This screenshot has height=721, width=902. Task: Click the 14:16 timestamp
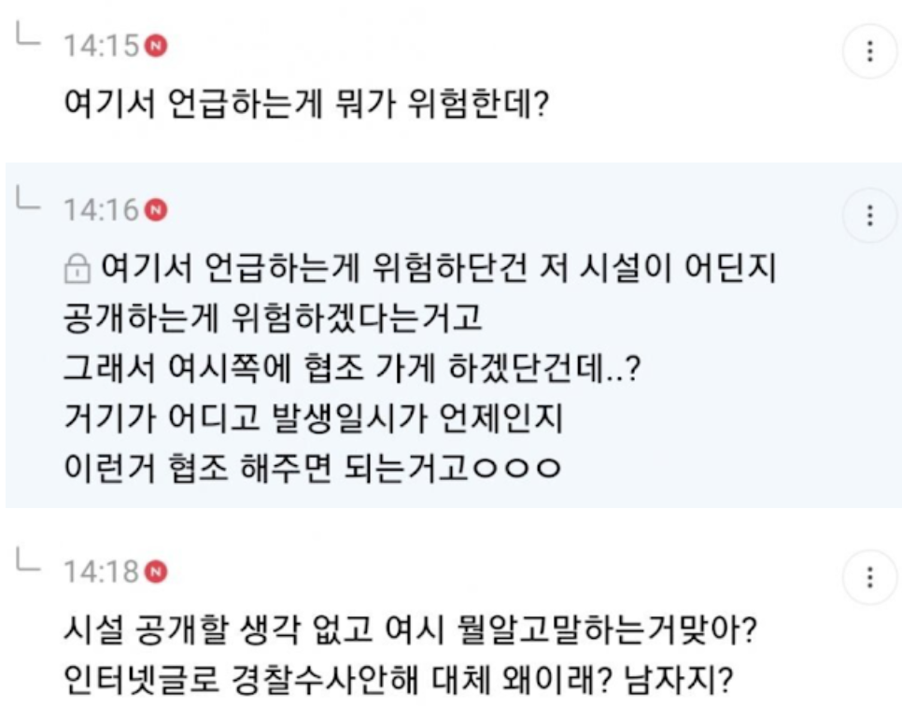coord(101,210)
